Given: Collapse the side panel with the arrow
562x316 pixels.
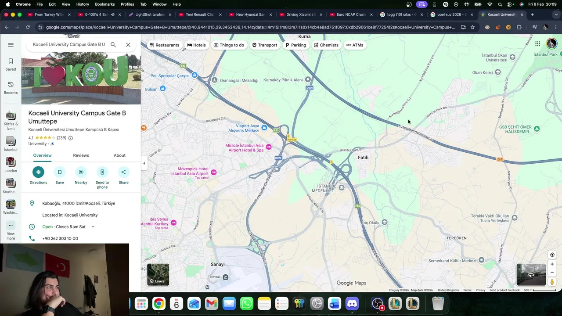Looking at the screenshot, I should point(144,163).
